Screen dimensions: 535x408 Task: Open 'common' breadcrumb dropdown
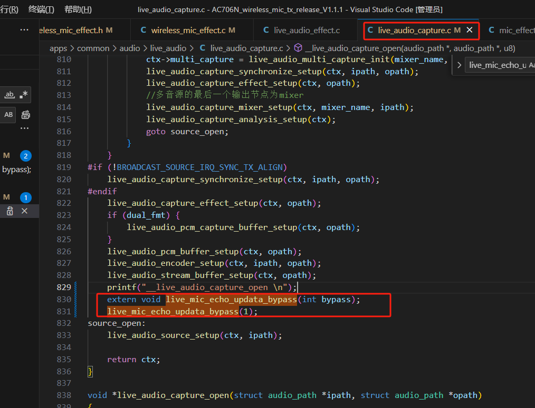93,48
